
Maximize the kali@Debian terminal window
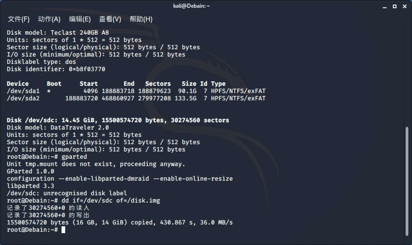tap(394, 6)
